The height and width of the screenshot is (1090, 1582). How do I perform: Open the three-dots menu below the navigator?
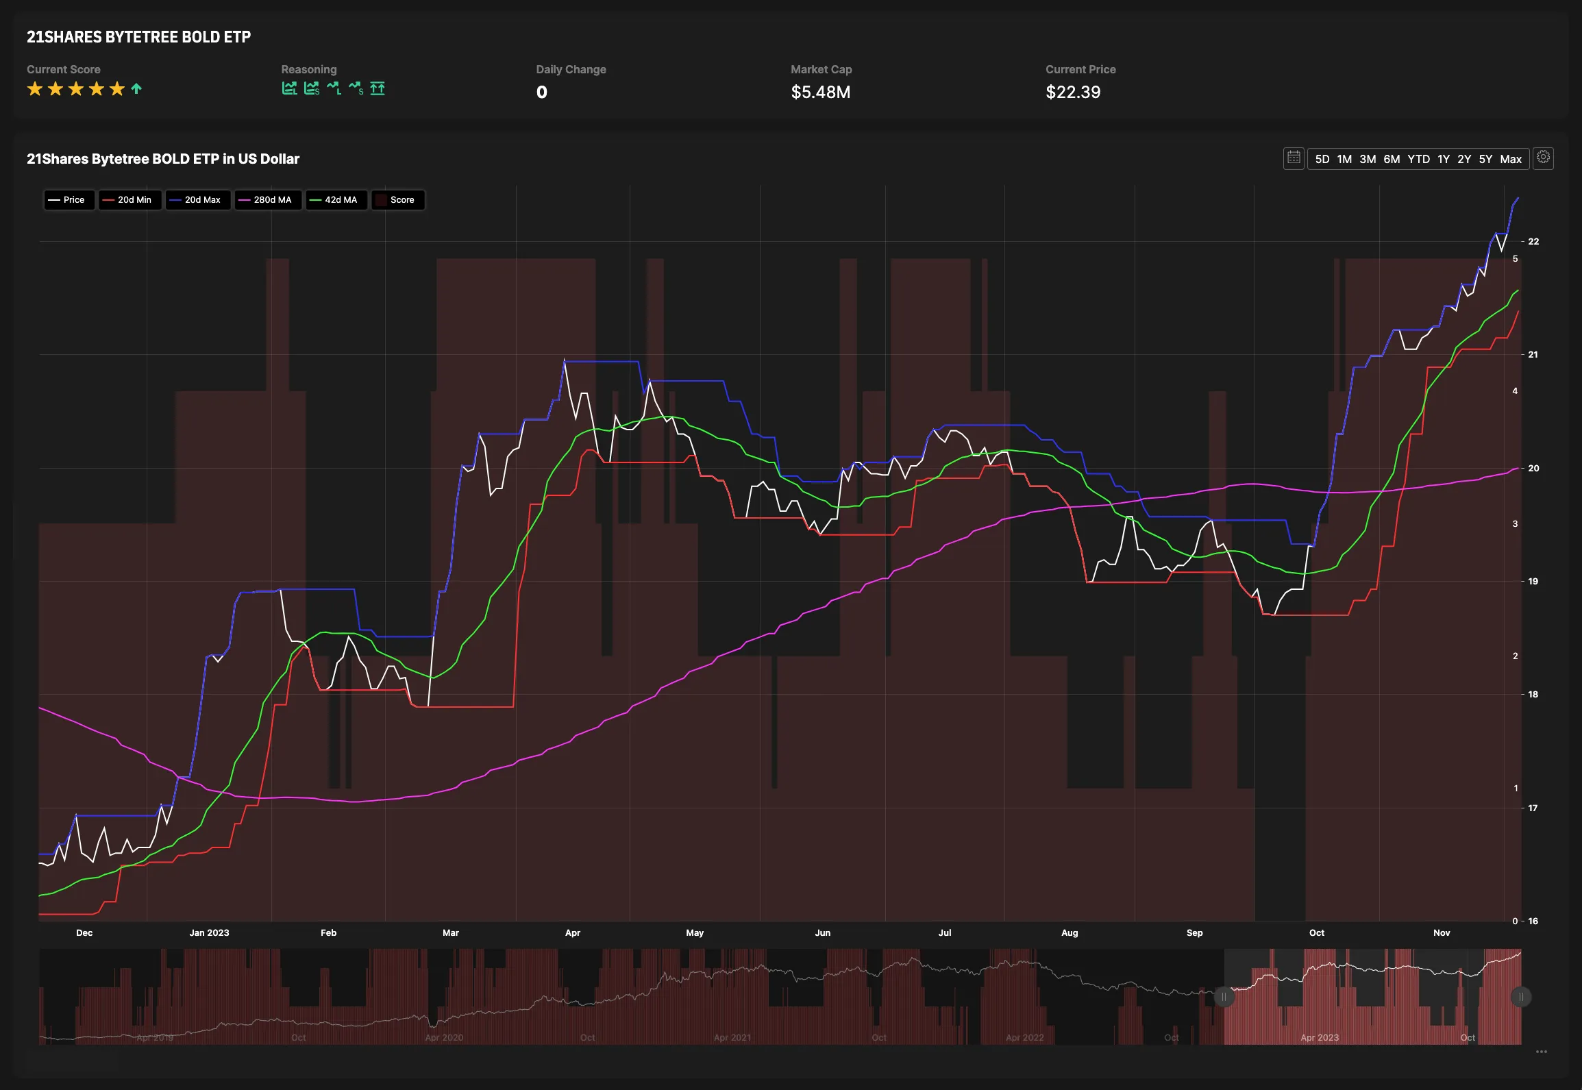click(x=1542, y=1052)
